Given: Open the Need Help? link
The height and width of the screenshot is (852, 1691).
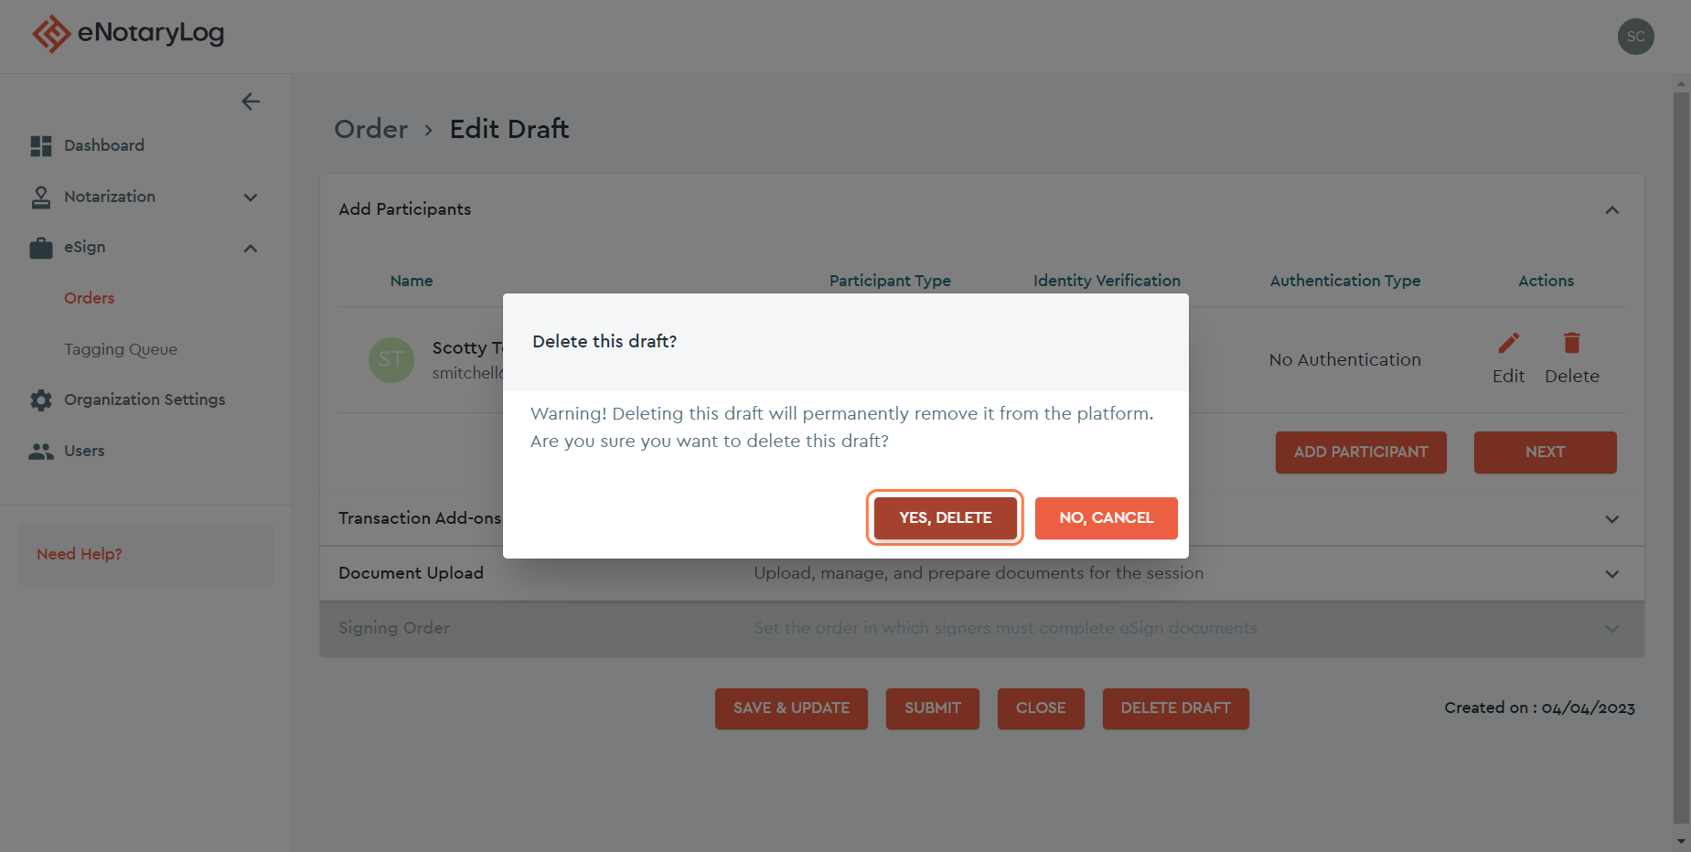Looking at the screenshot, I should [80, 554].
